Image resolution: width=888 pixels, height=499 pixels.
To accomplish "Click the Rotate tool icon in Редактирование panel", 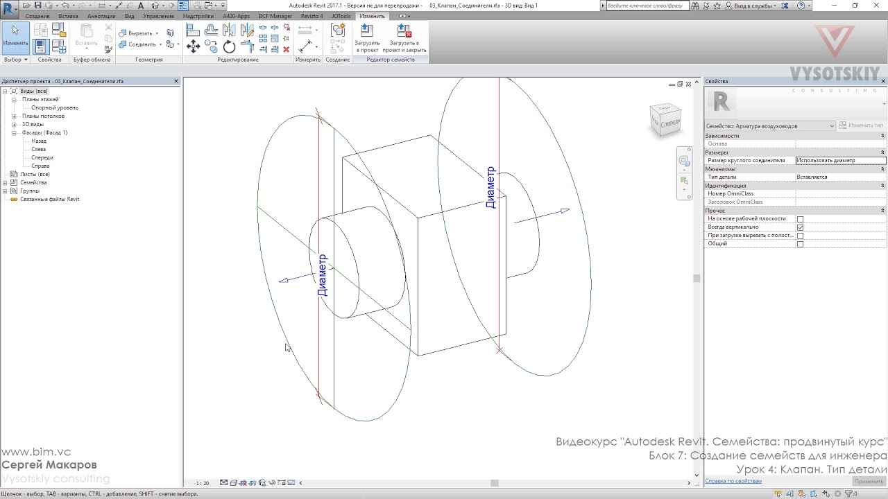I will 230,46.
